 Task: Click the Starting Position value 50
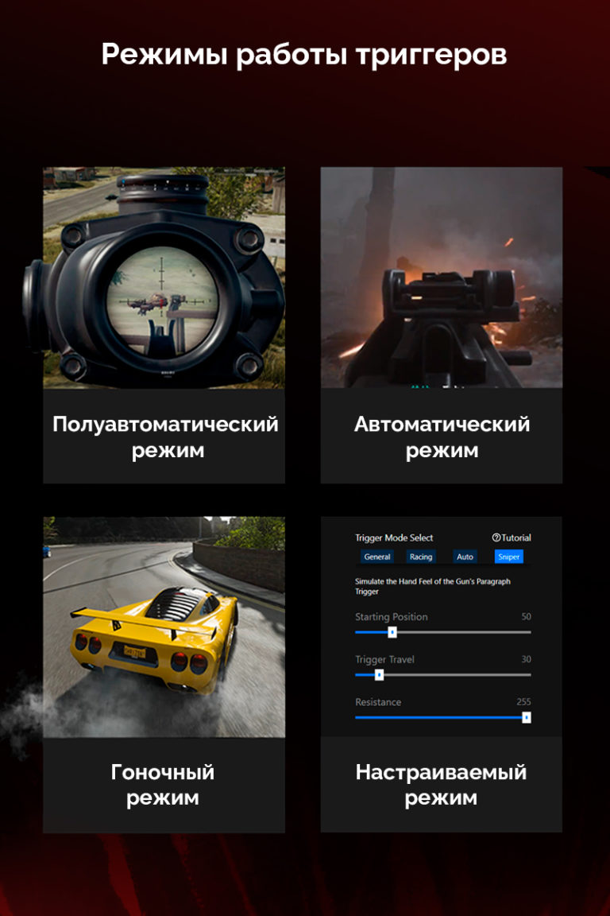[x=526, y=616]
